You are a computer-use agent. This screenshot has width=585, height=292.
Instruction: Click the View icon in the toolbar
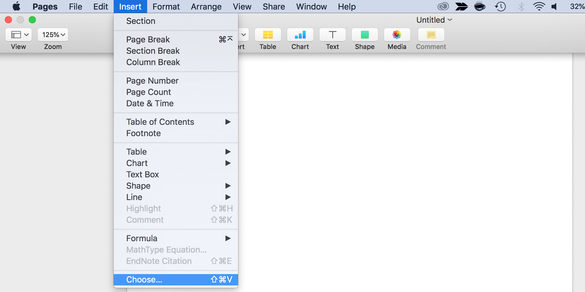point(18,35)
